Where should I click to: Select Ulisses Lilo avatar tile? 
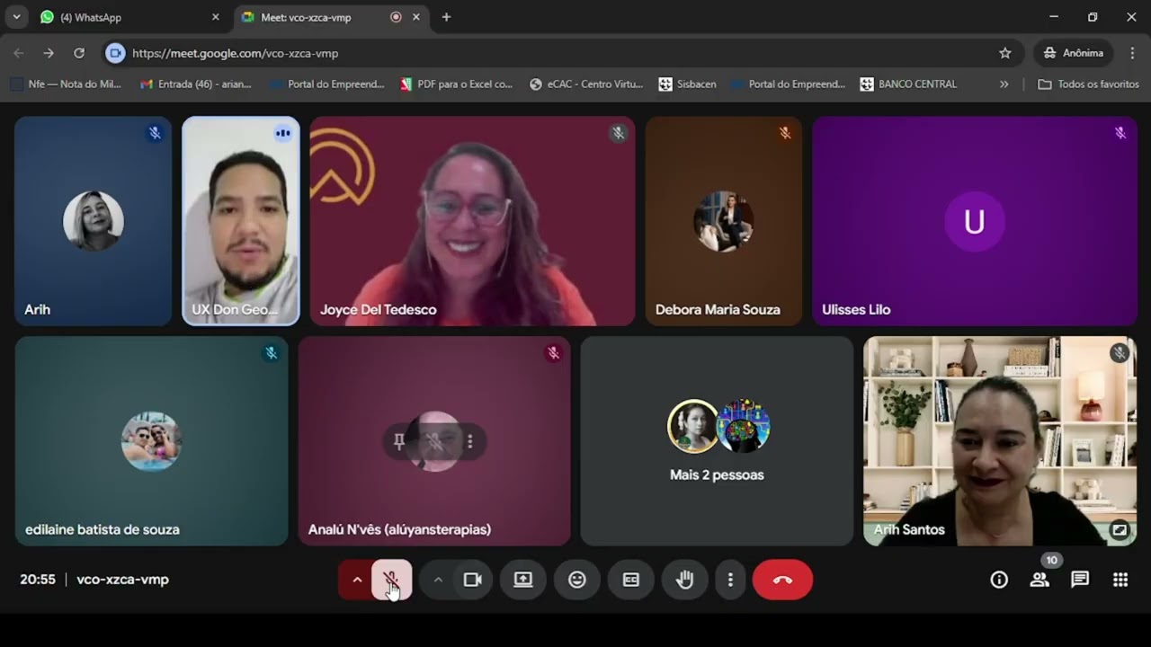click(975, 220)
